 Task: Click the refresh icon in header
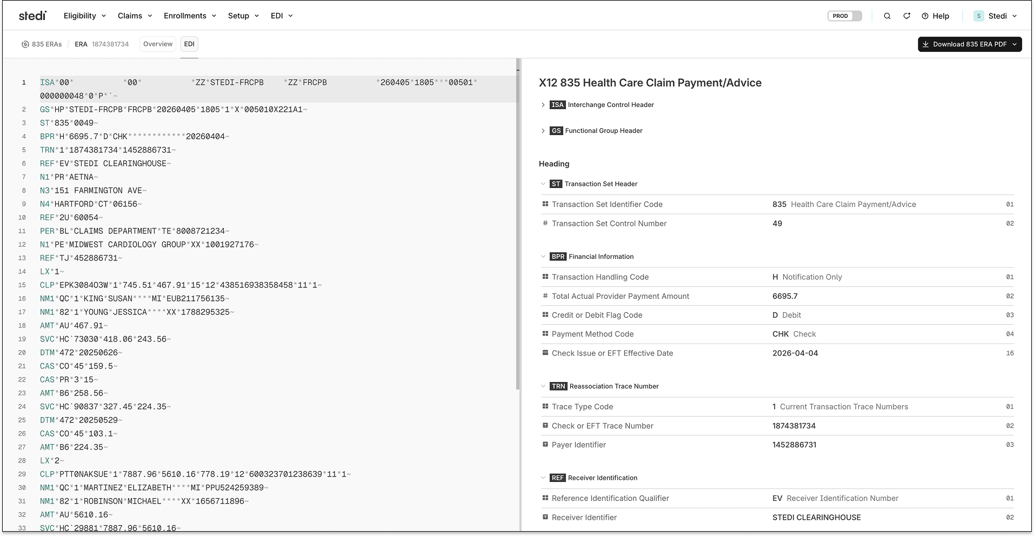pos(907,16)
